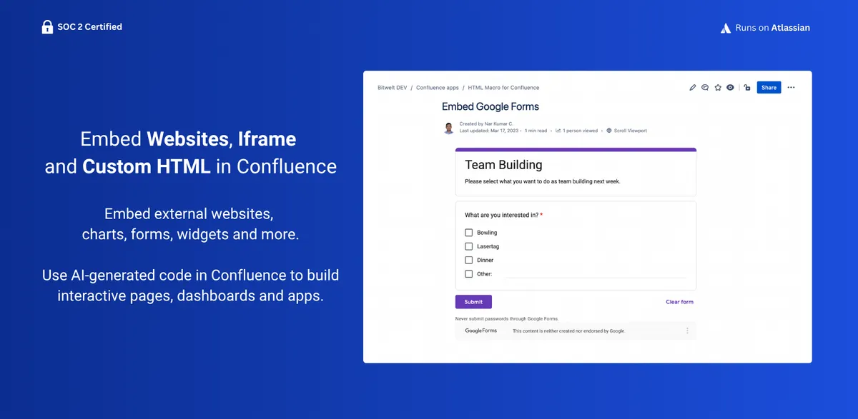Image resolution: width=858 pixels, height=419 pixels.
Task: Click Never submit passwords through Google Forms text
Action: pos(507,318)
